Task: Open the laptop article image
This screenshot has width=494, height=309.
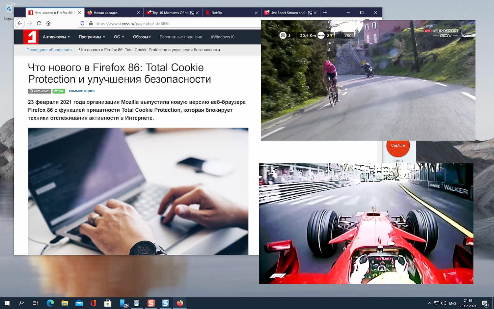Action: pyautogui.click(x=138, y=191)
